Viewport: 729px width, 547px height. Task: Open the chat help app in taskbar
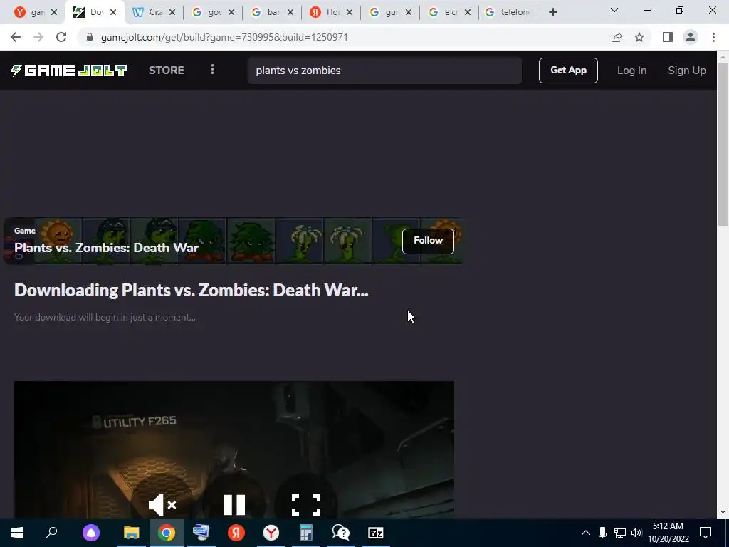(341, 533)
